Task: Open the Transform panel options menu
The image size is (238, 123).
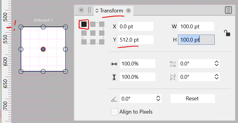Action: tap(228, 10)
